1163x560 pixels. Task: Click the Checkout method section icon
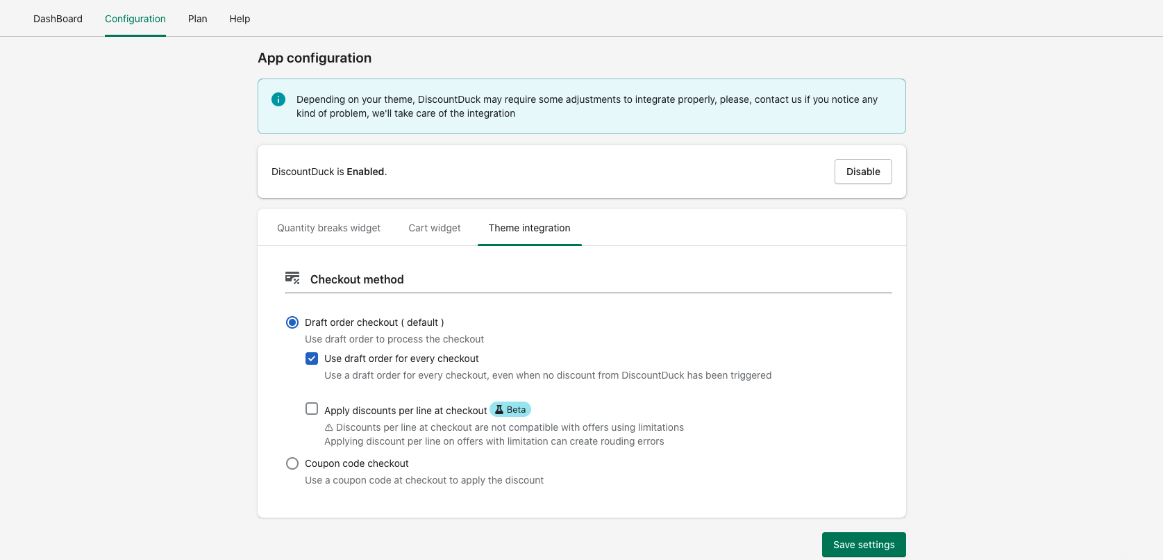pos(292,278)
